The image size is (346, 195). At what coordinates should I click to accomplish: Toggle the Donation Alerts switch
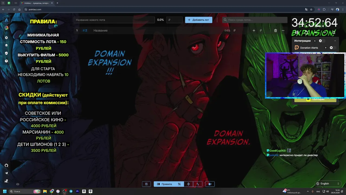(x=333, y=48)
